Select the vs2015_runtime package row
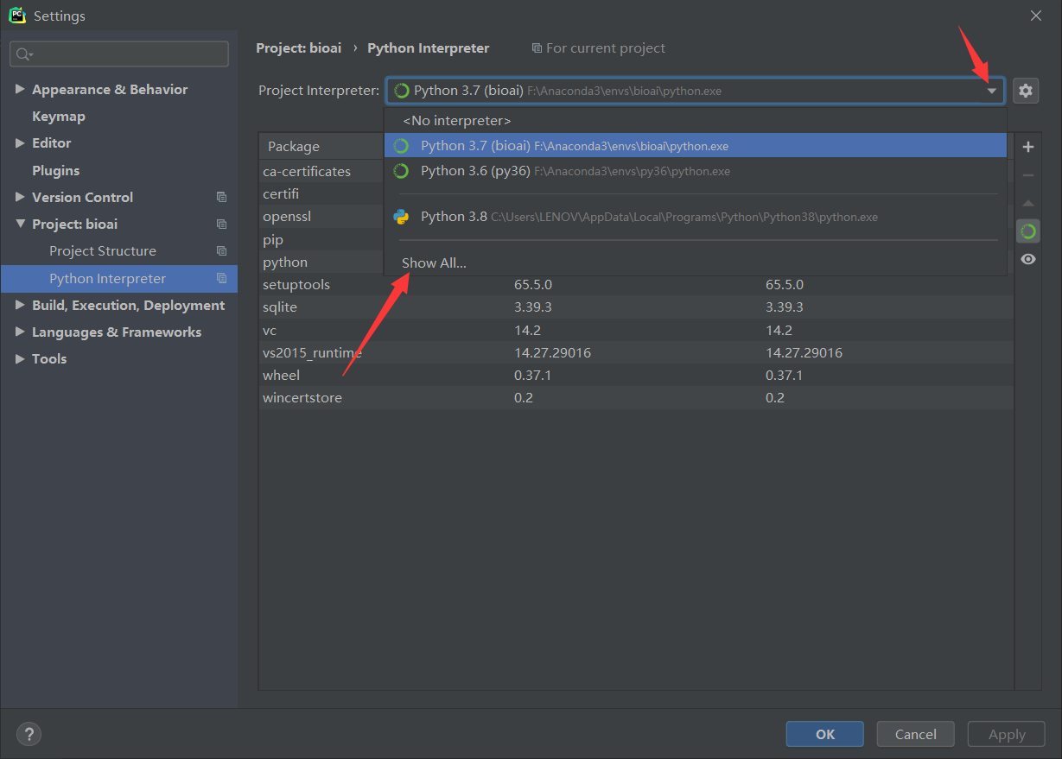 coord(636,352)
